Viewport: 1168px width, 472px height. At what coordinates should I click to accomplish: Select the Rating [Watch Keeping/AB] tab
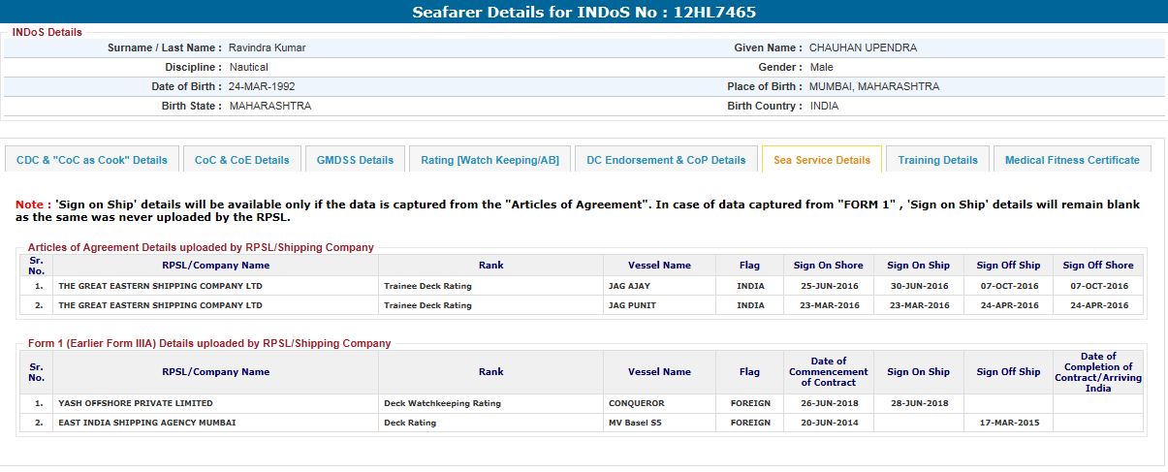pos(489,160)
